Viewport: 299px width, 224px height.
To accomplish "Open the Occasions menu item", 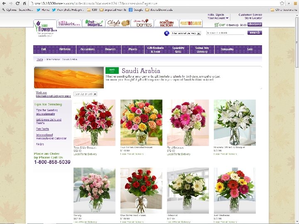I will pos(88,49).
